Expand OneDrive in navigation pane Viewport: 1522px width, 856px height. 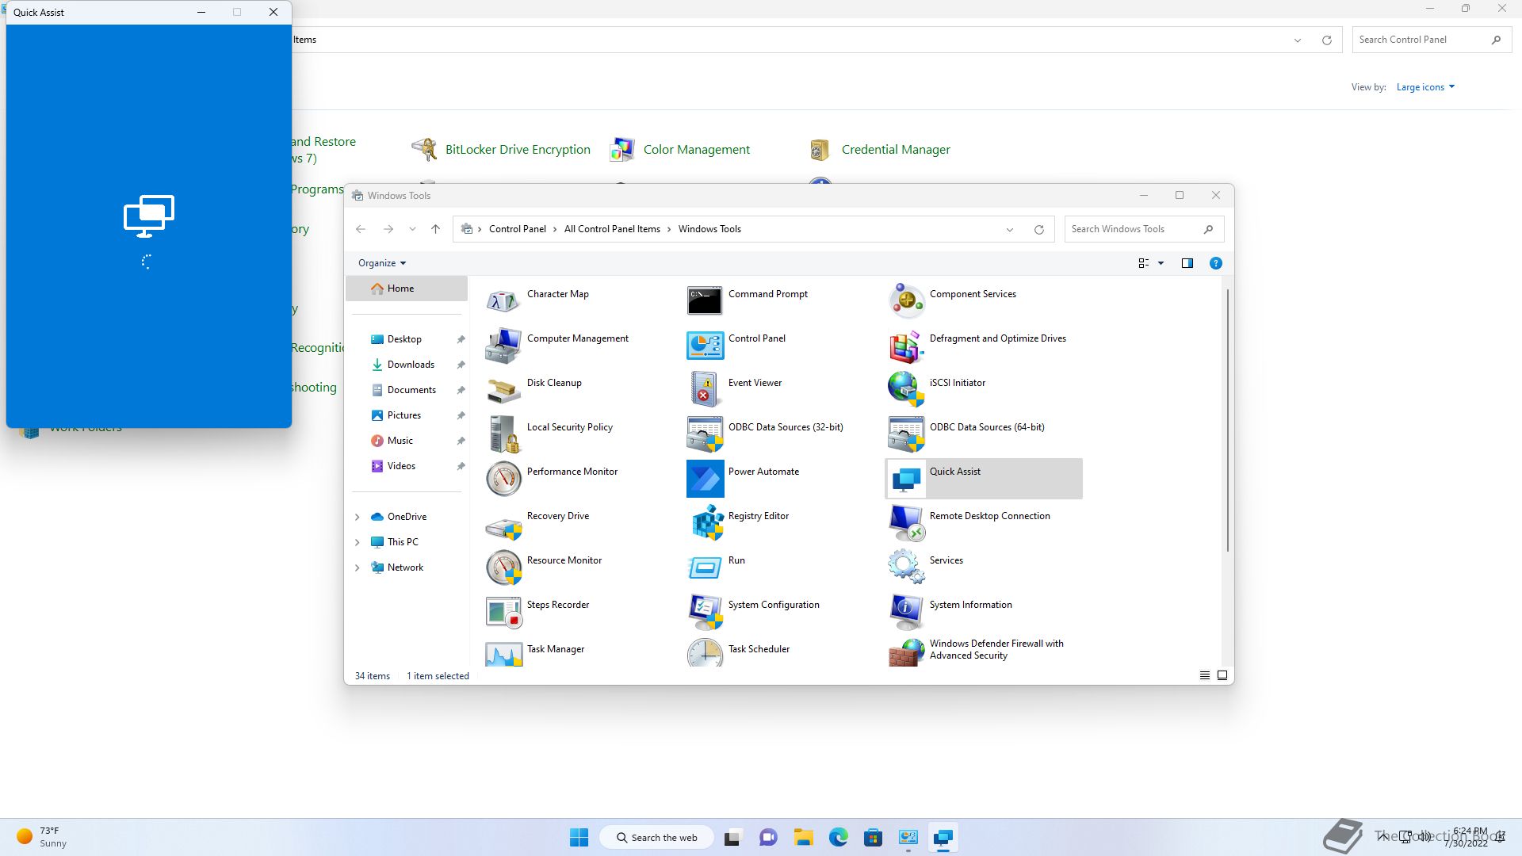coord(357,517)
